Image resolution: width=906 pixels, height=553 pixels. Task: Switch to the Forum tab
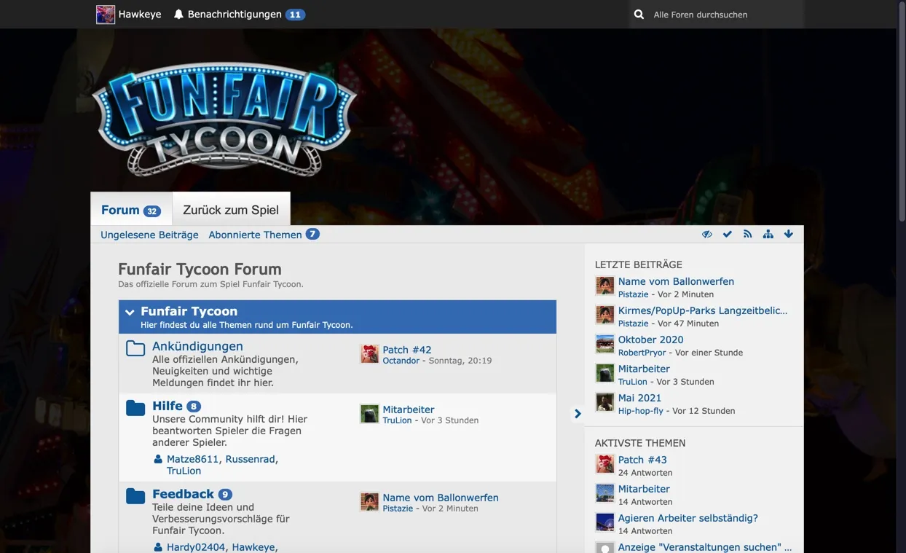[x=130, y=210]
